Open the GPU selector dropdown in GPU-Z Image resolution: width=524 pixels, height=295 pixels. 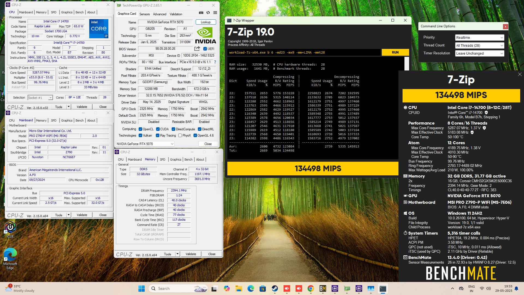coord(145,144)
